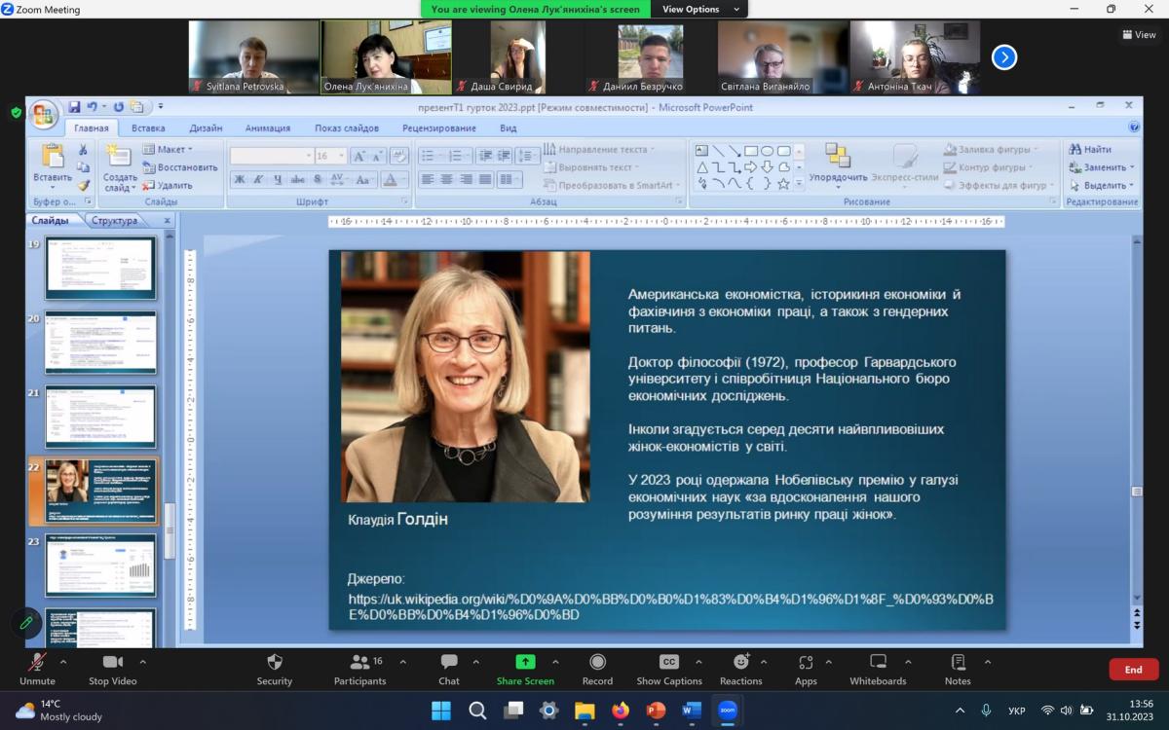
Task: Start recording with the Record icon
Action: (x=597, y=663)
